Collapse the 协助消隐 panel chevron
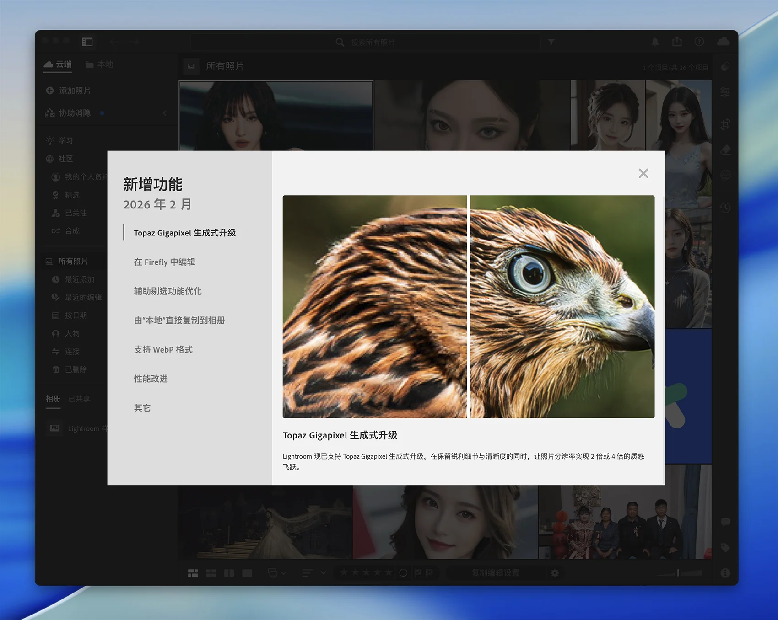The image size is (778, 620). pyautogui.click(x=165, y=113)
